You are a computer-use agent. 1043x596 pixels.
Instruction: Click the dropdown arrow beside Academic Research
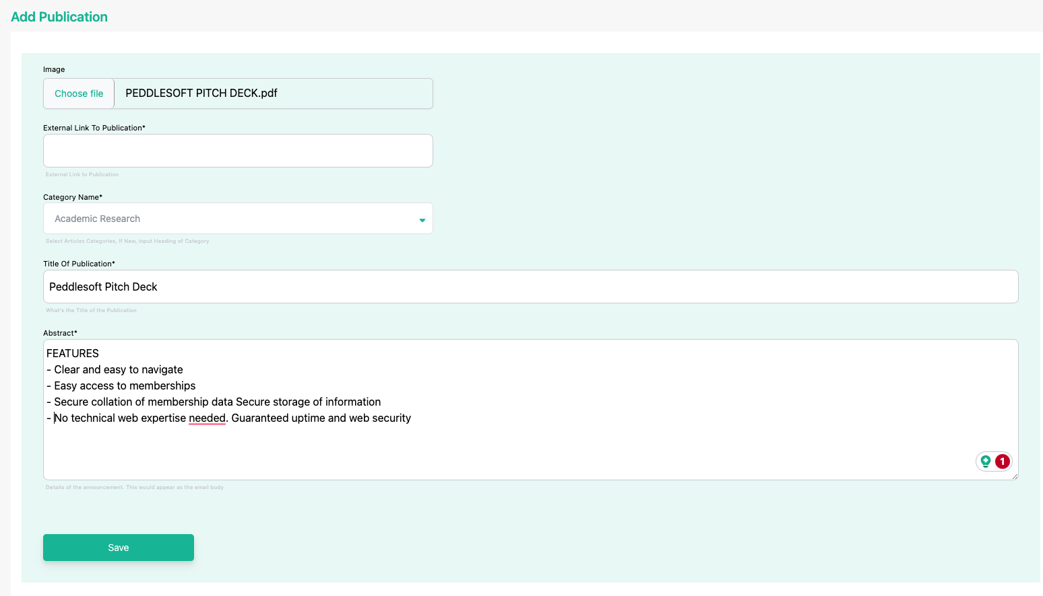(422, 220)
